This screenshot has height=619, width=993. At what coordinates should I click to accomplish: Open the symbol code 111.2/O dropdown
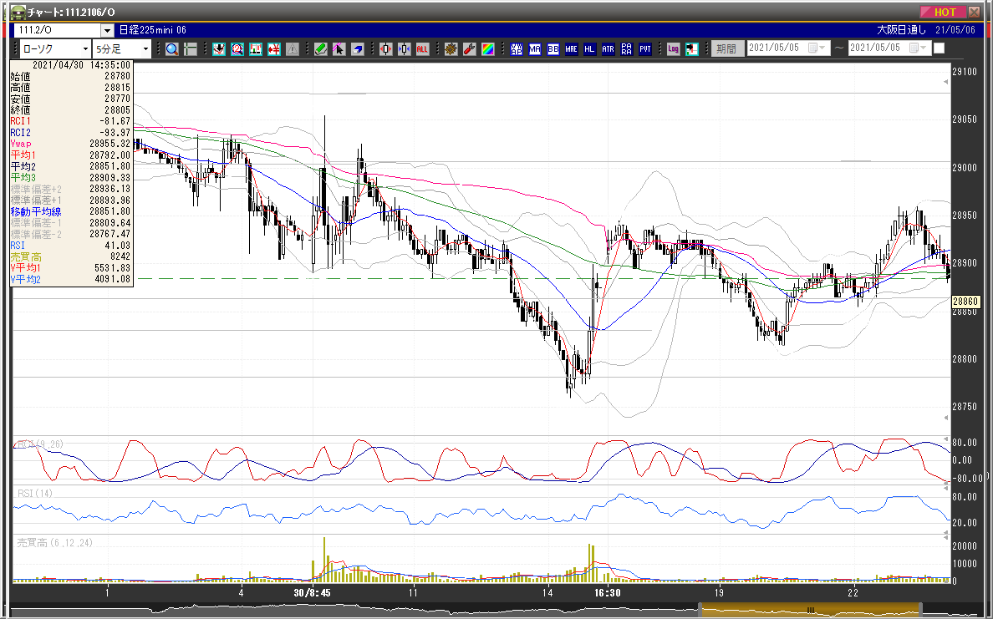(x=107, y=30)
